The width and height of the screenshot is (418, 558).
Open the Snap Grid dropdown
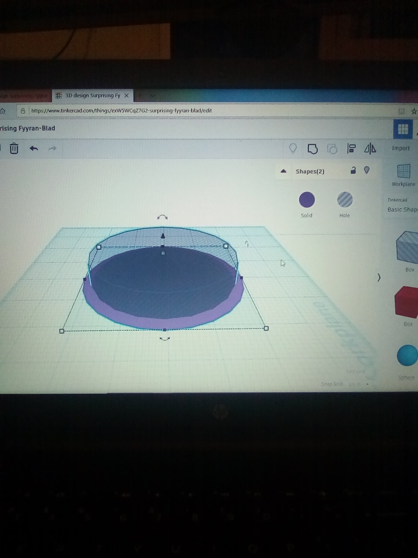pos(355,384)
